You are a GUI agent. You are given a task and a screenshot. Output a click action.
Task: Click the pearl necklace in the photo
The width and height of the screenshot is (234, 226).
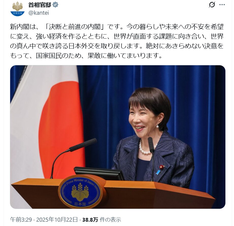(145, 148)
